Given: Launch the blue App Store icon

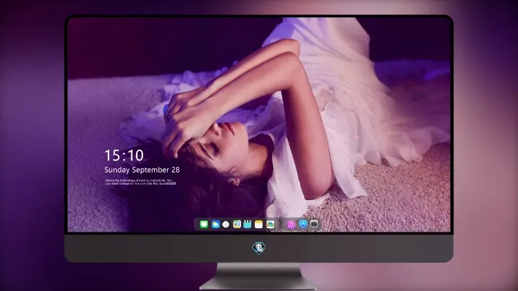Looking at the screenshot, I should (x=303, y=224).
